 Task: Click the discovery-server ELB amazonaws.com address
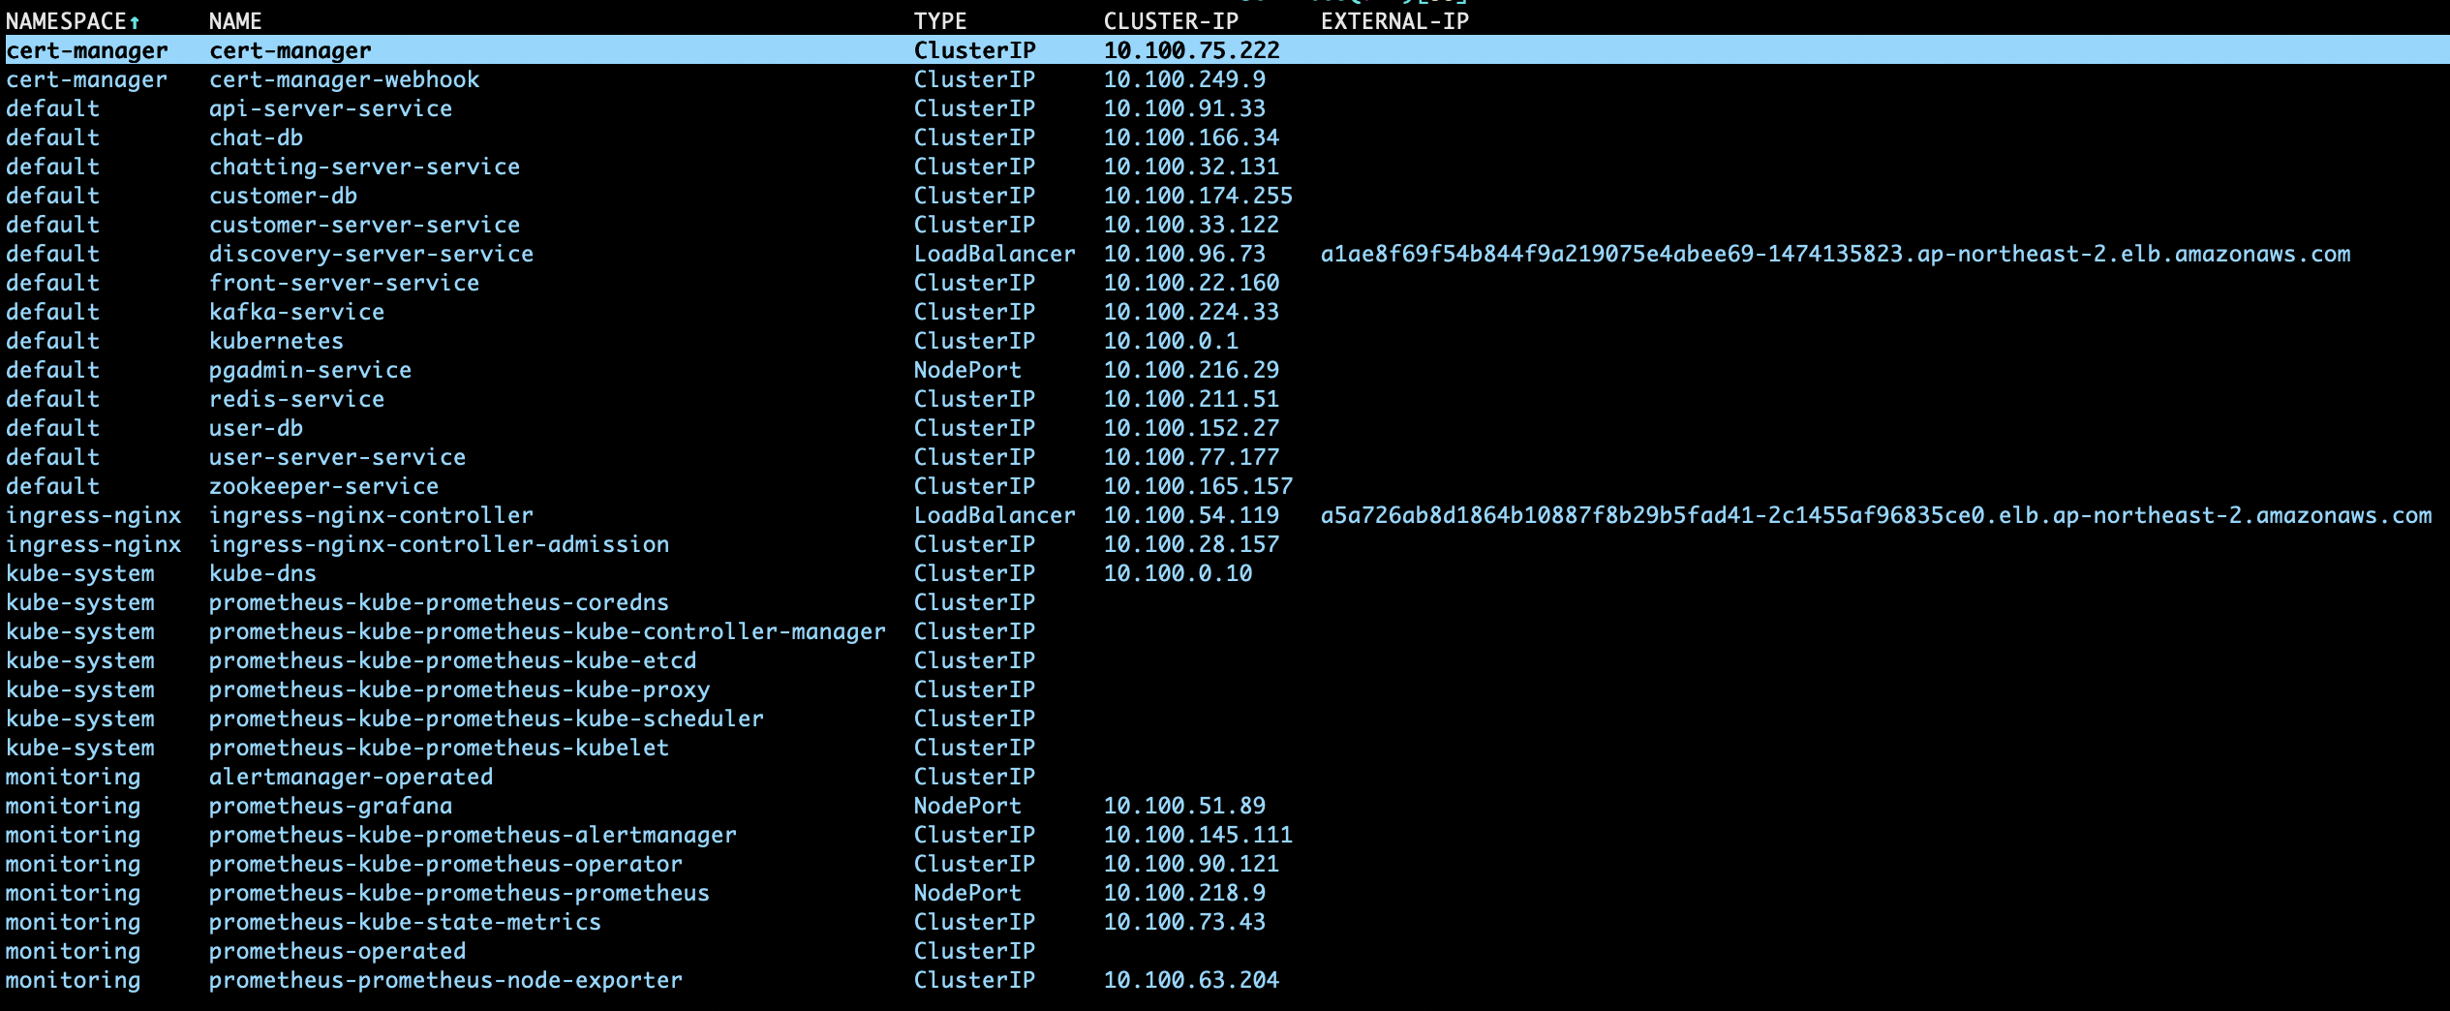(1835, 254)
